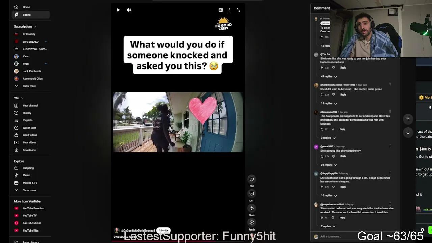The height and width of the screenshot is (243, 432).
Task: Like the 'wanted to cry' comment
Action: 322,156
